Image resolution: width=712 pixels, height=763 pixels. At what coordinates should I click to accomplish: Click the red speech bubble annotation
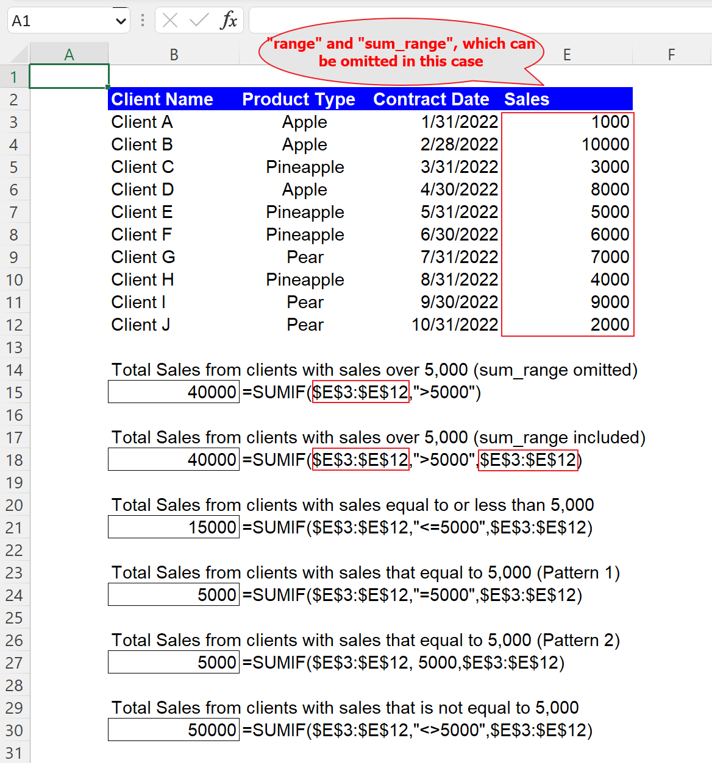(x=402, y=52)
